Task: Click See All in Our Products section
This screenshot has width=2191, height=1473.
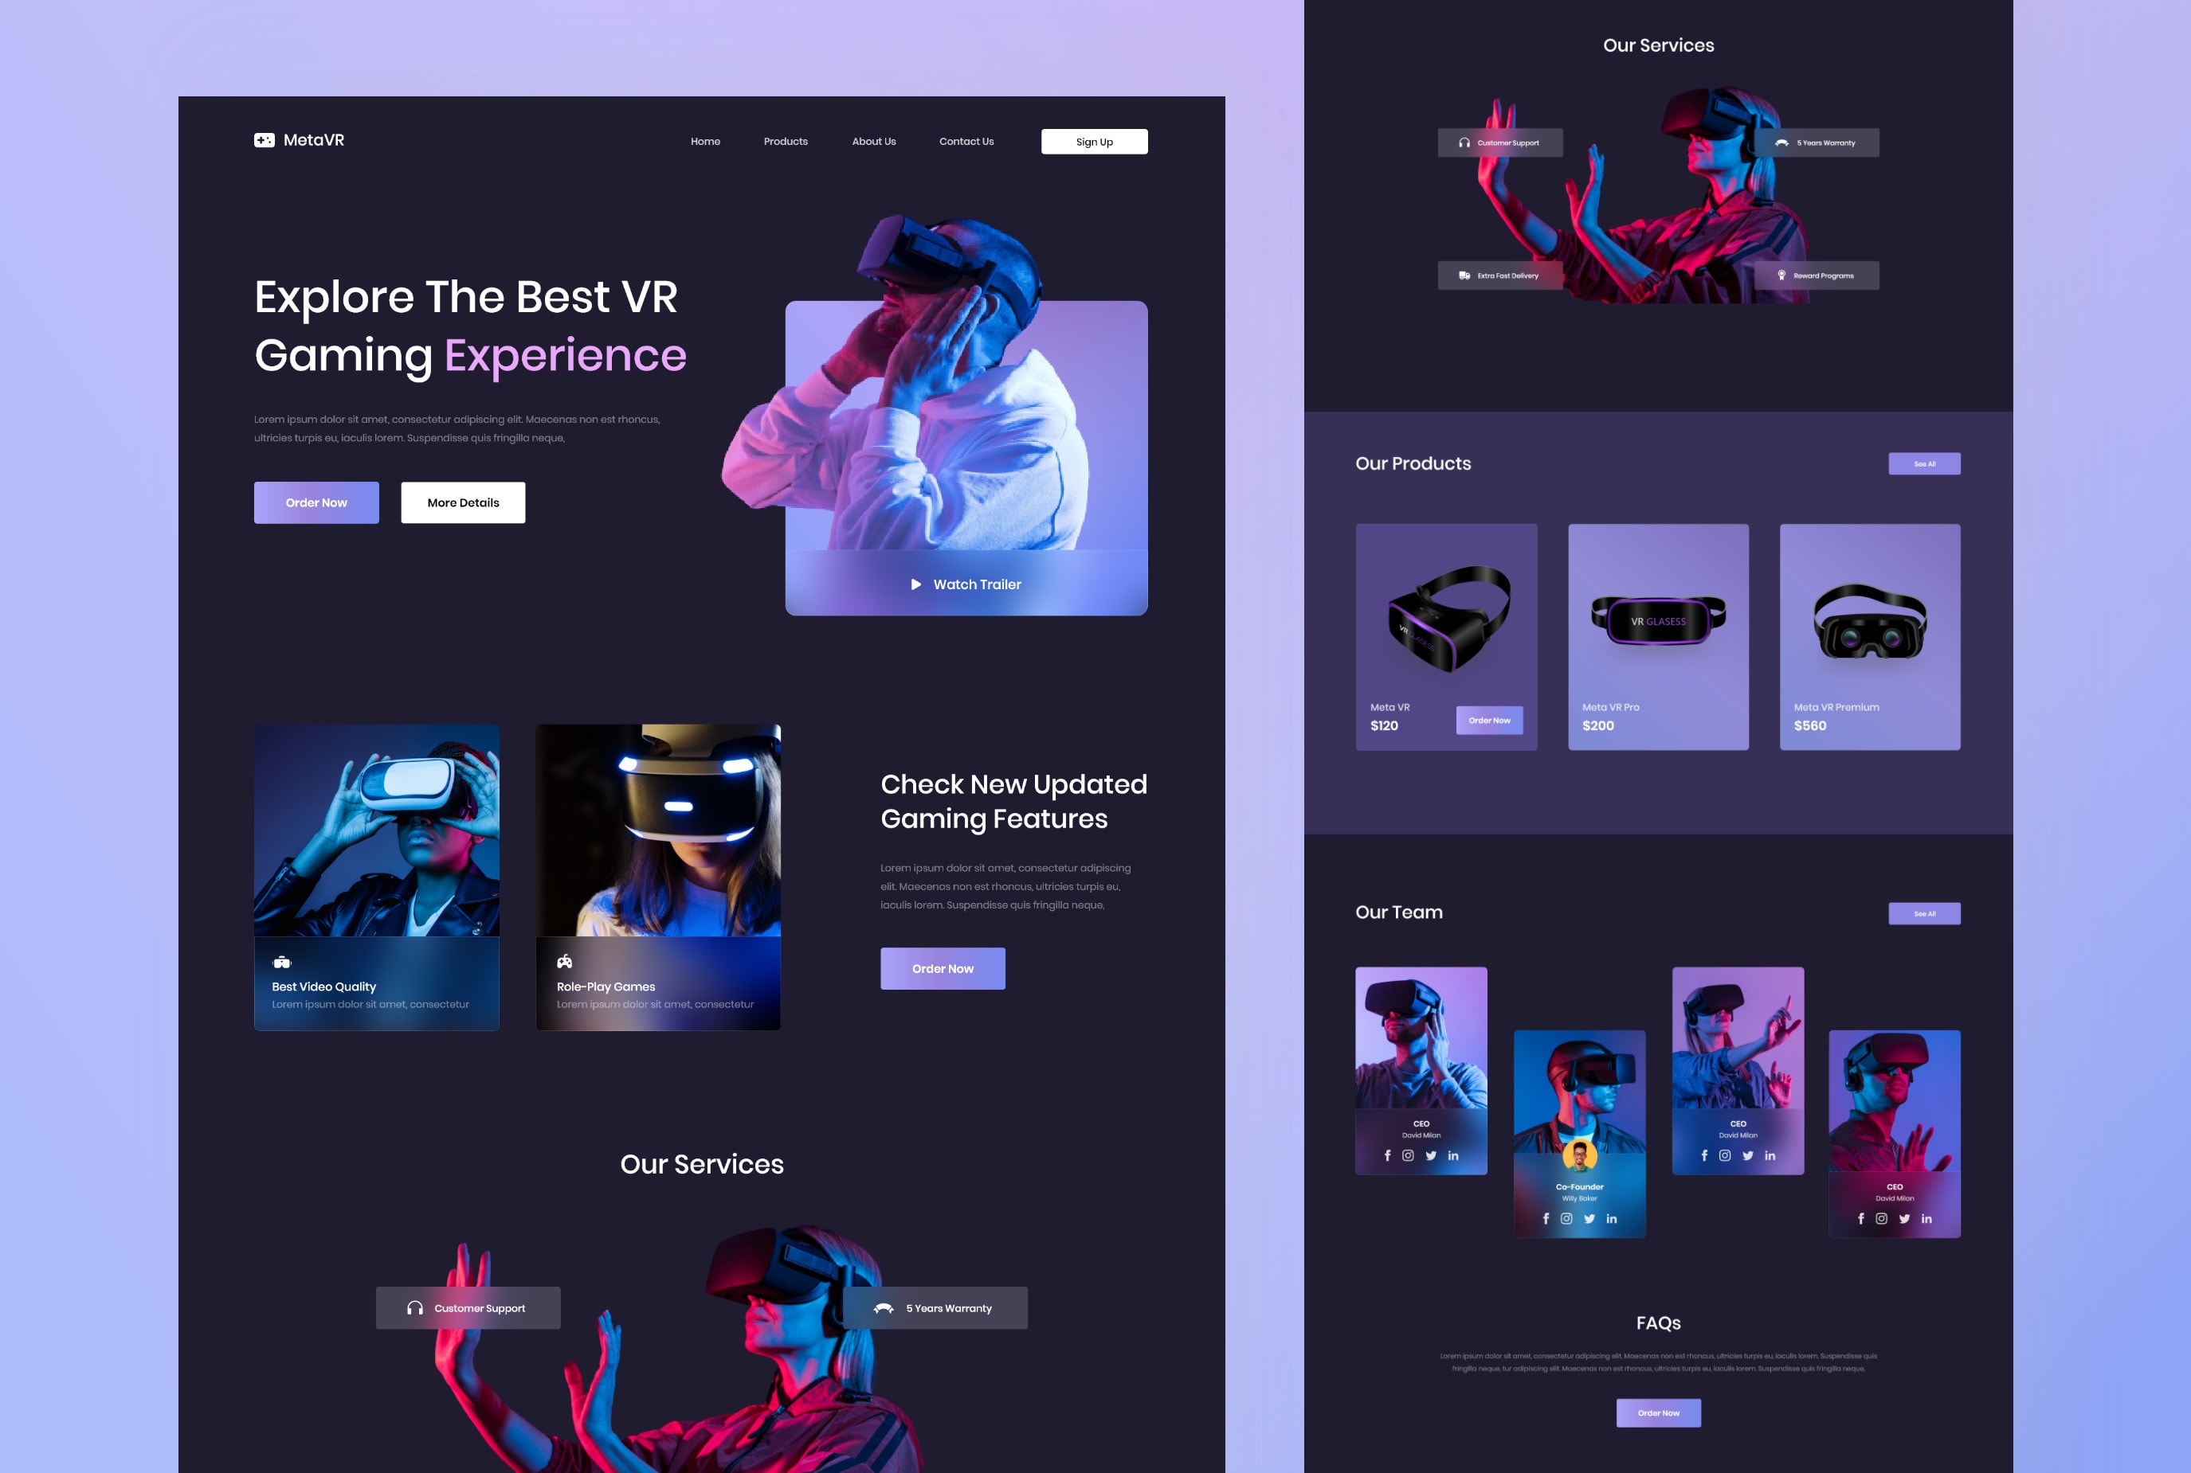Action: coord(1923,463)
